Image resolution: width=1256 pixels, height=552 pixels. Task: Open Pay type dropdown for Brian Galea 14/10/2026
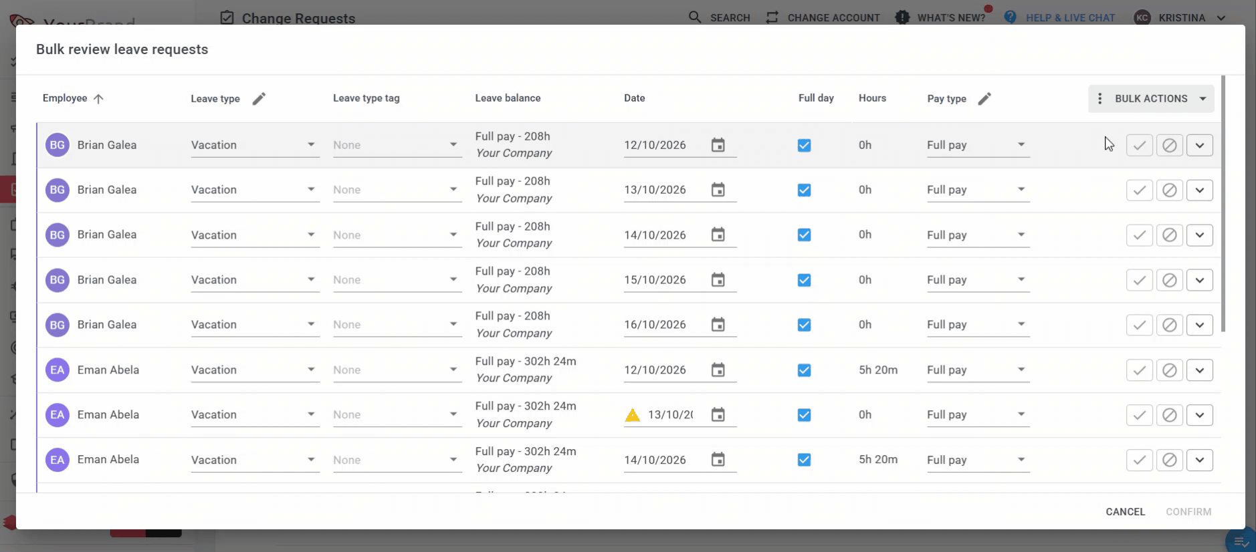(x=978, y=235)
